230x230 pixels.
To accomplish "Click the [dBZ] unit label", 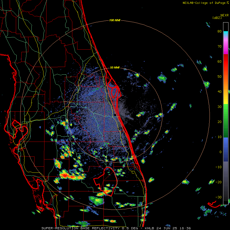I will pyautogui.click(x=217, y=18).
